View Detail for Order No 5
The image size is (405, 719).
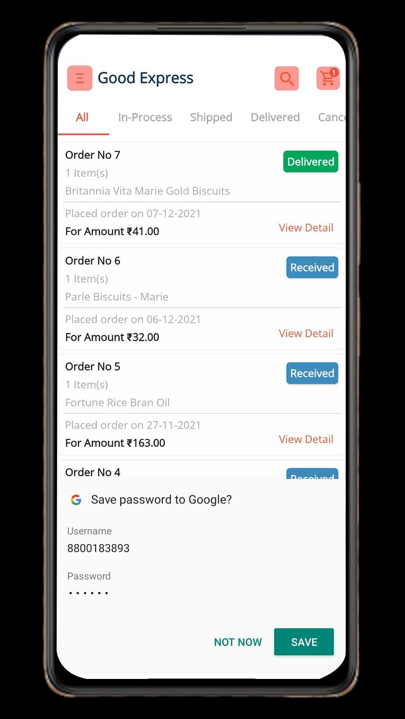tap(306, 440)
